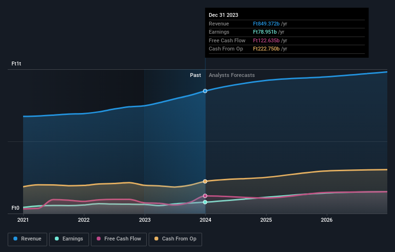This screenshot has width=395, height=252.
Task: Toggle the Cash From Op legend button
Action: point(175,239)
